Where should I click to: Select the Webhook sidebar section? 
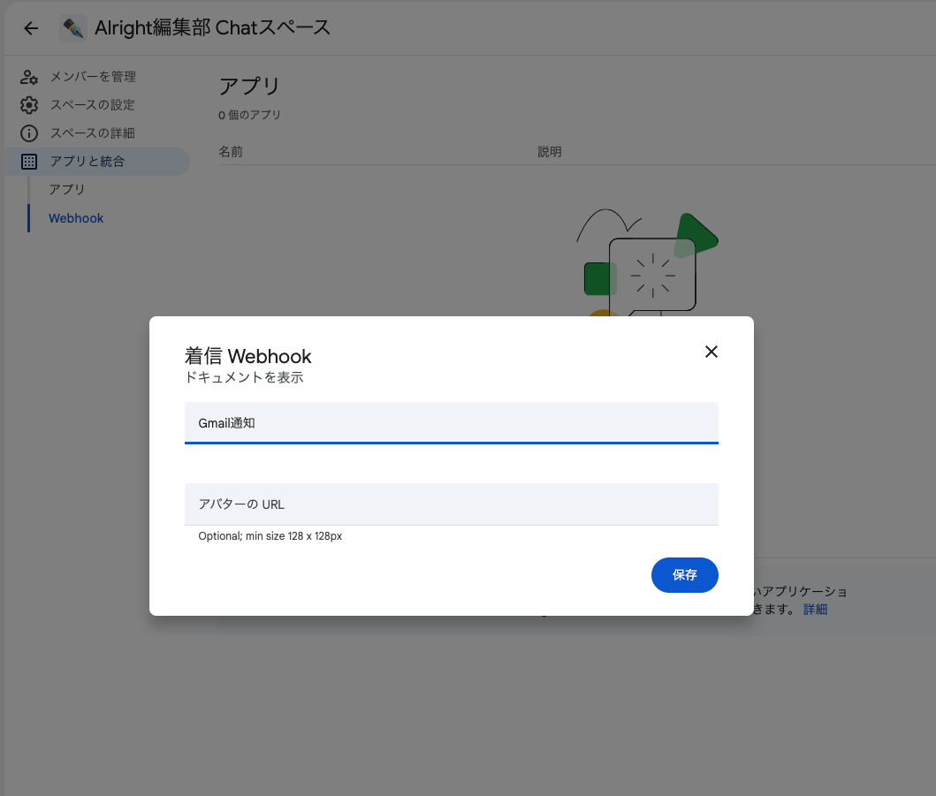tap(75, 217)
